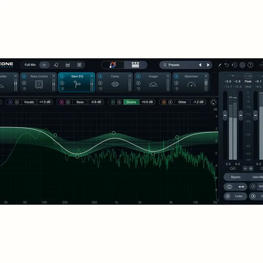The height and width of the screenshot is (263, 263).
Task: Solo the Stem EQ module
Action: [x=62, y=83]
